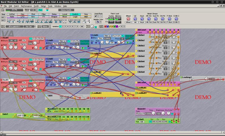The height and width of the screenshot is (136, 225).
Task: Open the Patch menu
Action: pos(16,6)
